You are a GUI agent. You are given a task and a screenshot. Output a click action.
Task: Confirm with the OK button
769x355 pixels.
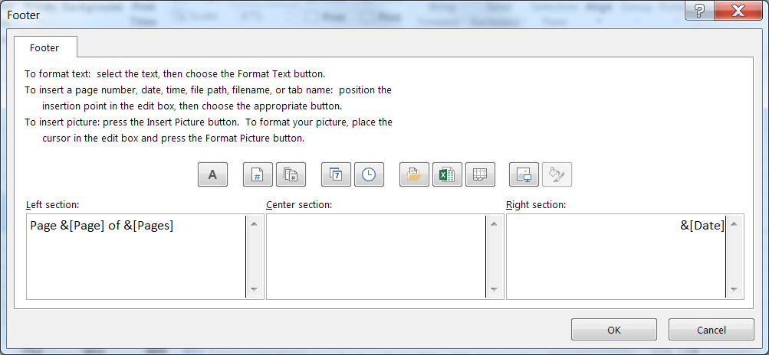click(x=613, y=330)
